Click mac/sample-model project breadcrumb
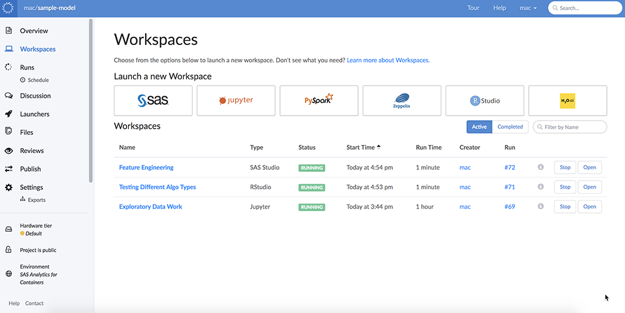Image resolution: width=625 pixels, height=313 pixels. (49, 8)
